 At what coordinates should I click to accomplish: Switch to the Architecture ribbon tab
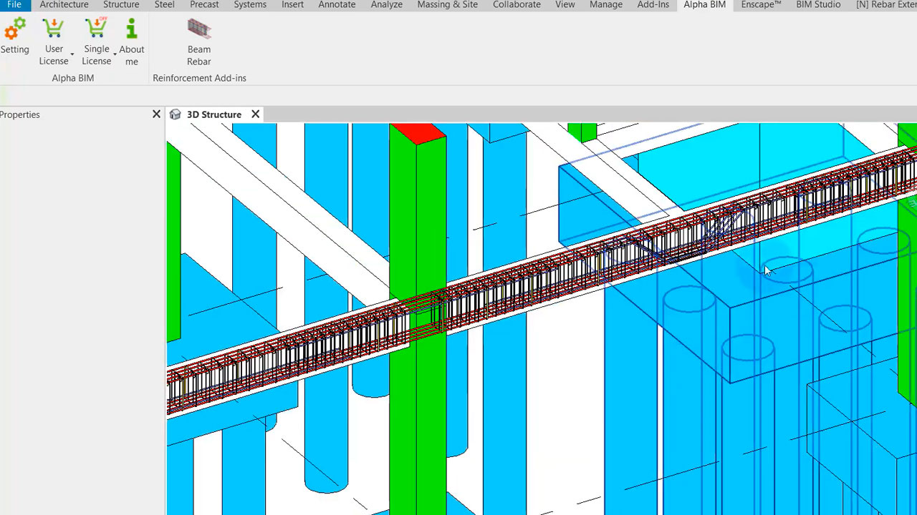tap(64, 5)
